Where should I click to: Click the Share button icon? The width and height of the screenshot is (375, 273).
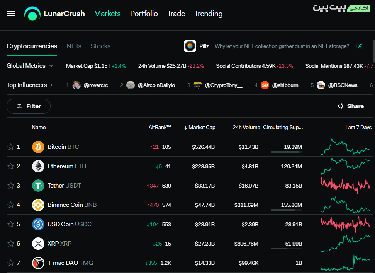pos(340,106)
